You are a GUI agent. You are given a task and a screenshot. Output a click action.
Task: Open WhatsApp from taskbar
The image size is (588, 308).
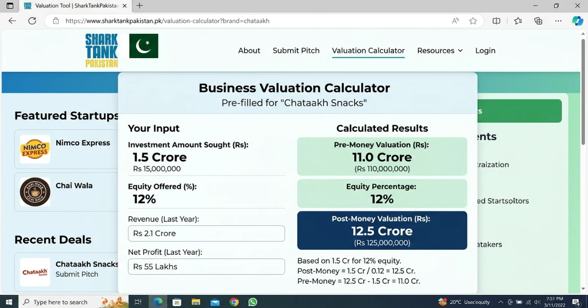(253, 302)
